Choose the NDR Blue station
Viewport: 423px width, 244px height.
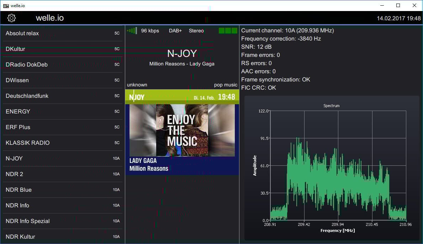(62, 190)
